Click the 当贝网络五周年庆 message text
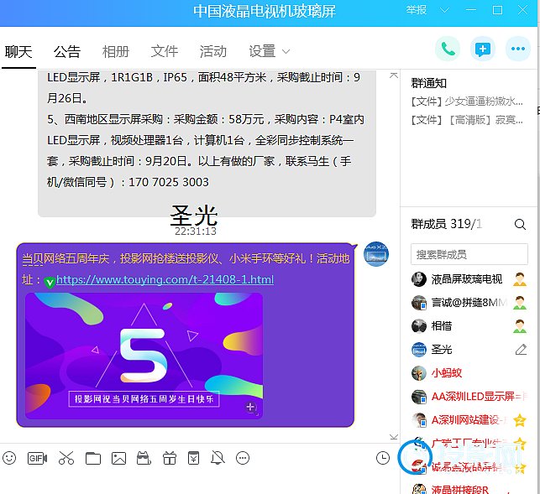The width and height of the screenshot is (540, 494). point(186,258)
